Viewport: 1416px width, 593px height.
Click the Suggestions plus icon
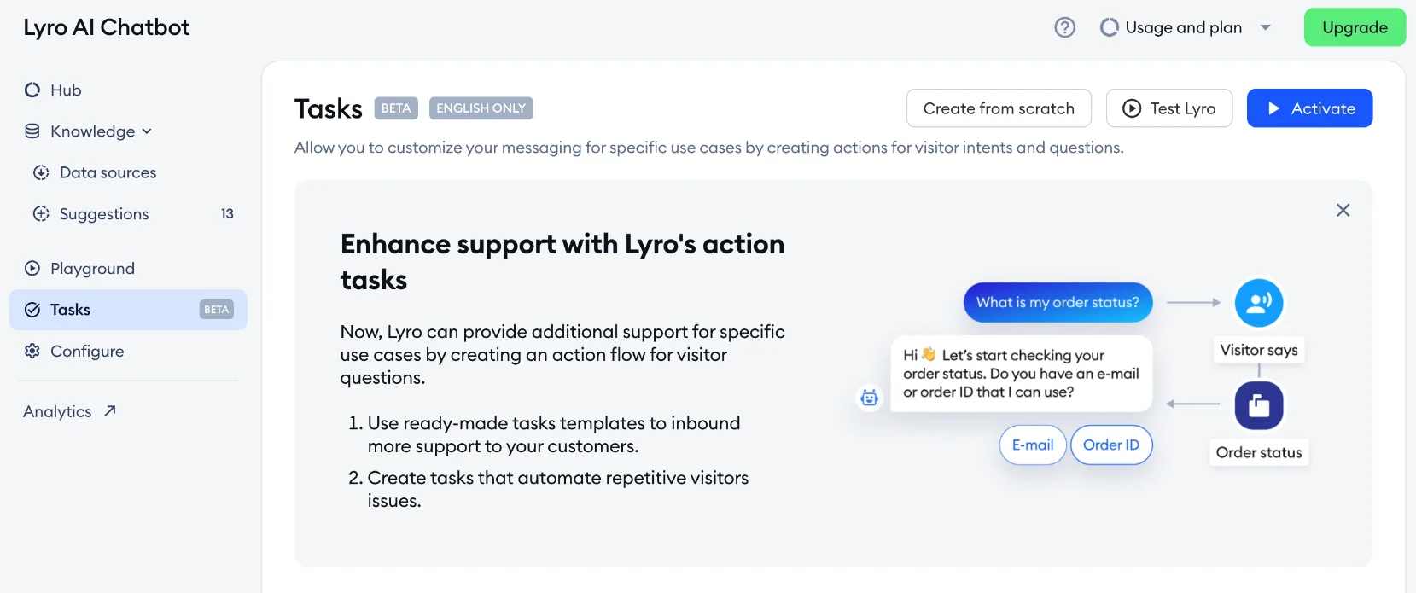41,213
